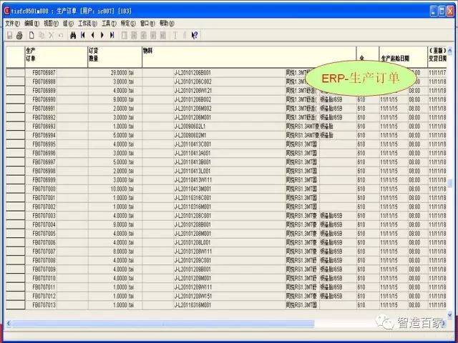Select row marker for order FB0706987
Screen dimensions: 458x343
(x=15, y=73)
